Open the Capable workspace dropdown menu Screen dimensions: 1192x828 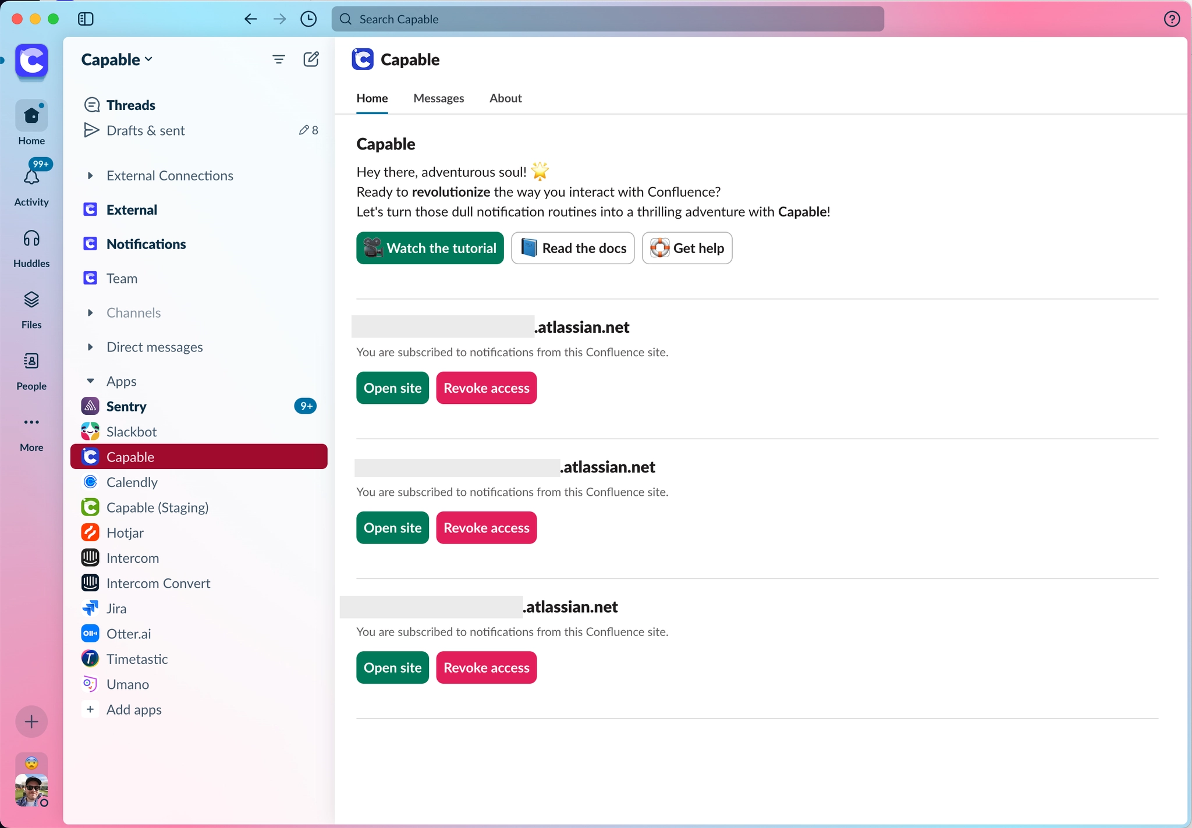pos(116,59)
